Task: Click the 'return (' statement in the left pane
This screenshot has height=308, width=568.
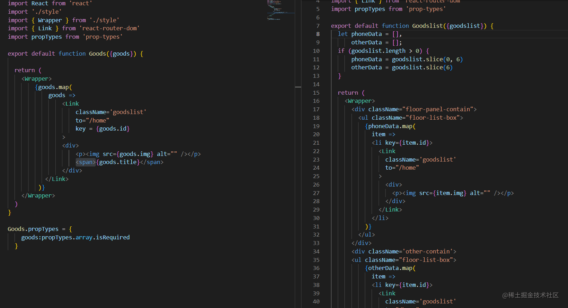Action: pyautogui.click(x=28, y=70)
